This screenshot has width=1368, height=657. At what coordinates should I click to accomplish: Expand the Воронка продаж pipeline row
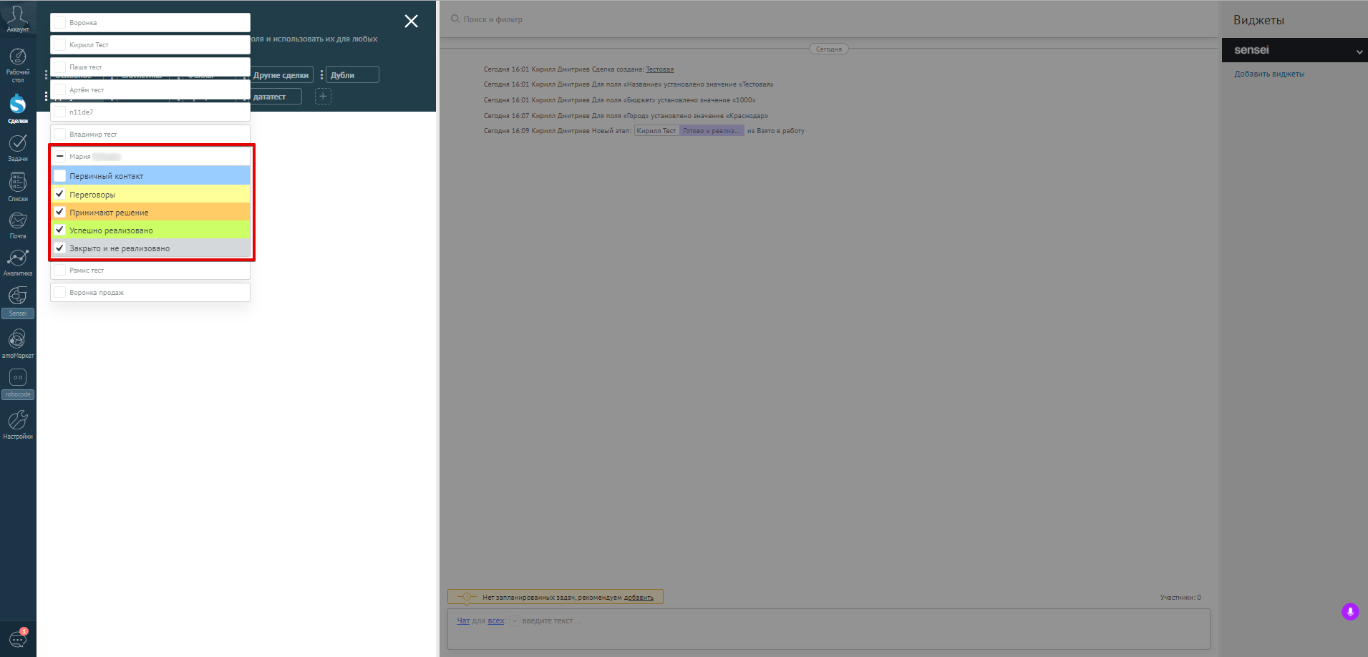(x=150, y=293)
